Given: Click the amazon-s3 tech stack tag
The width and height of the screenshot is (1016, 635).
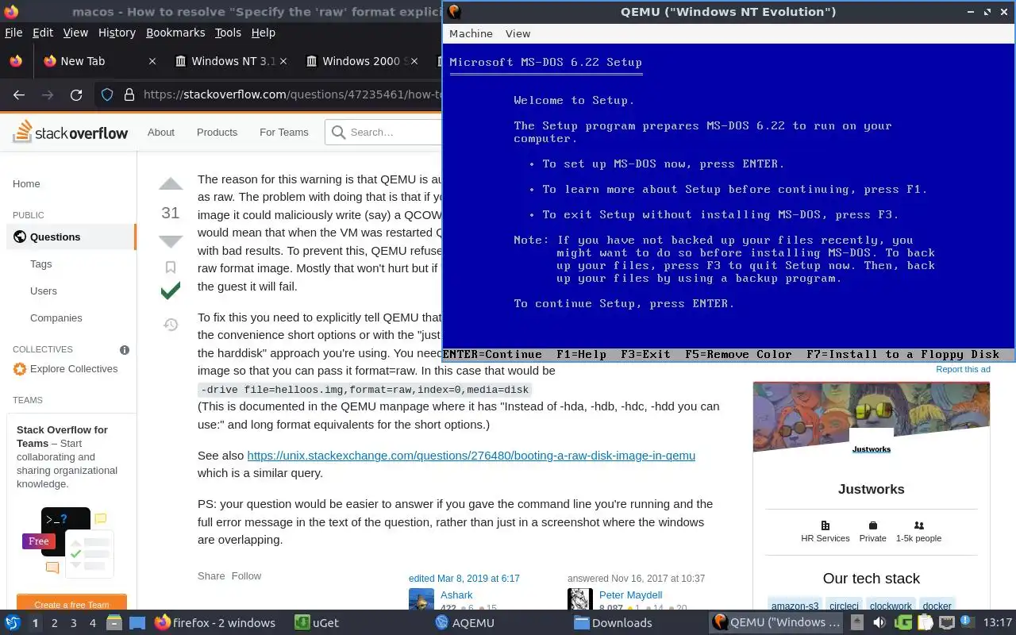Looking at the screenshot, I should 795,606.
